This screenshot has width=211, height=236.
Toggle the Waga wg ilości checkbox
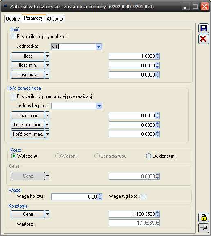coord(143,196)
